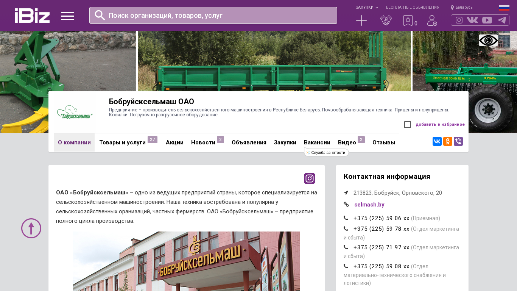Click the user registration icon
Screen dimensions: 517x291
432,20
